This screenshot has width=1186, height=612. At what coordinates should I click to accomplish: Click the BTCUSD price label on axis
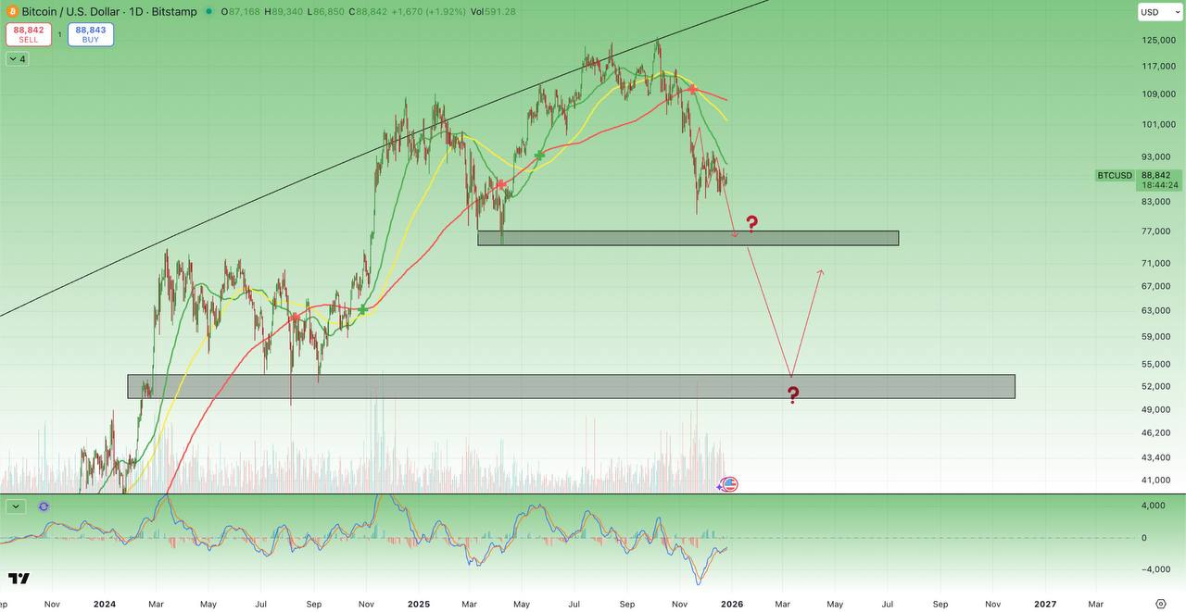click(x=1115, y=175)
